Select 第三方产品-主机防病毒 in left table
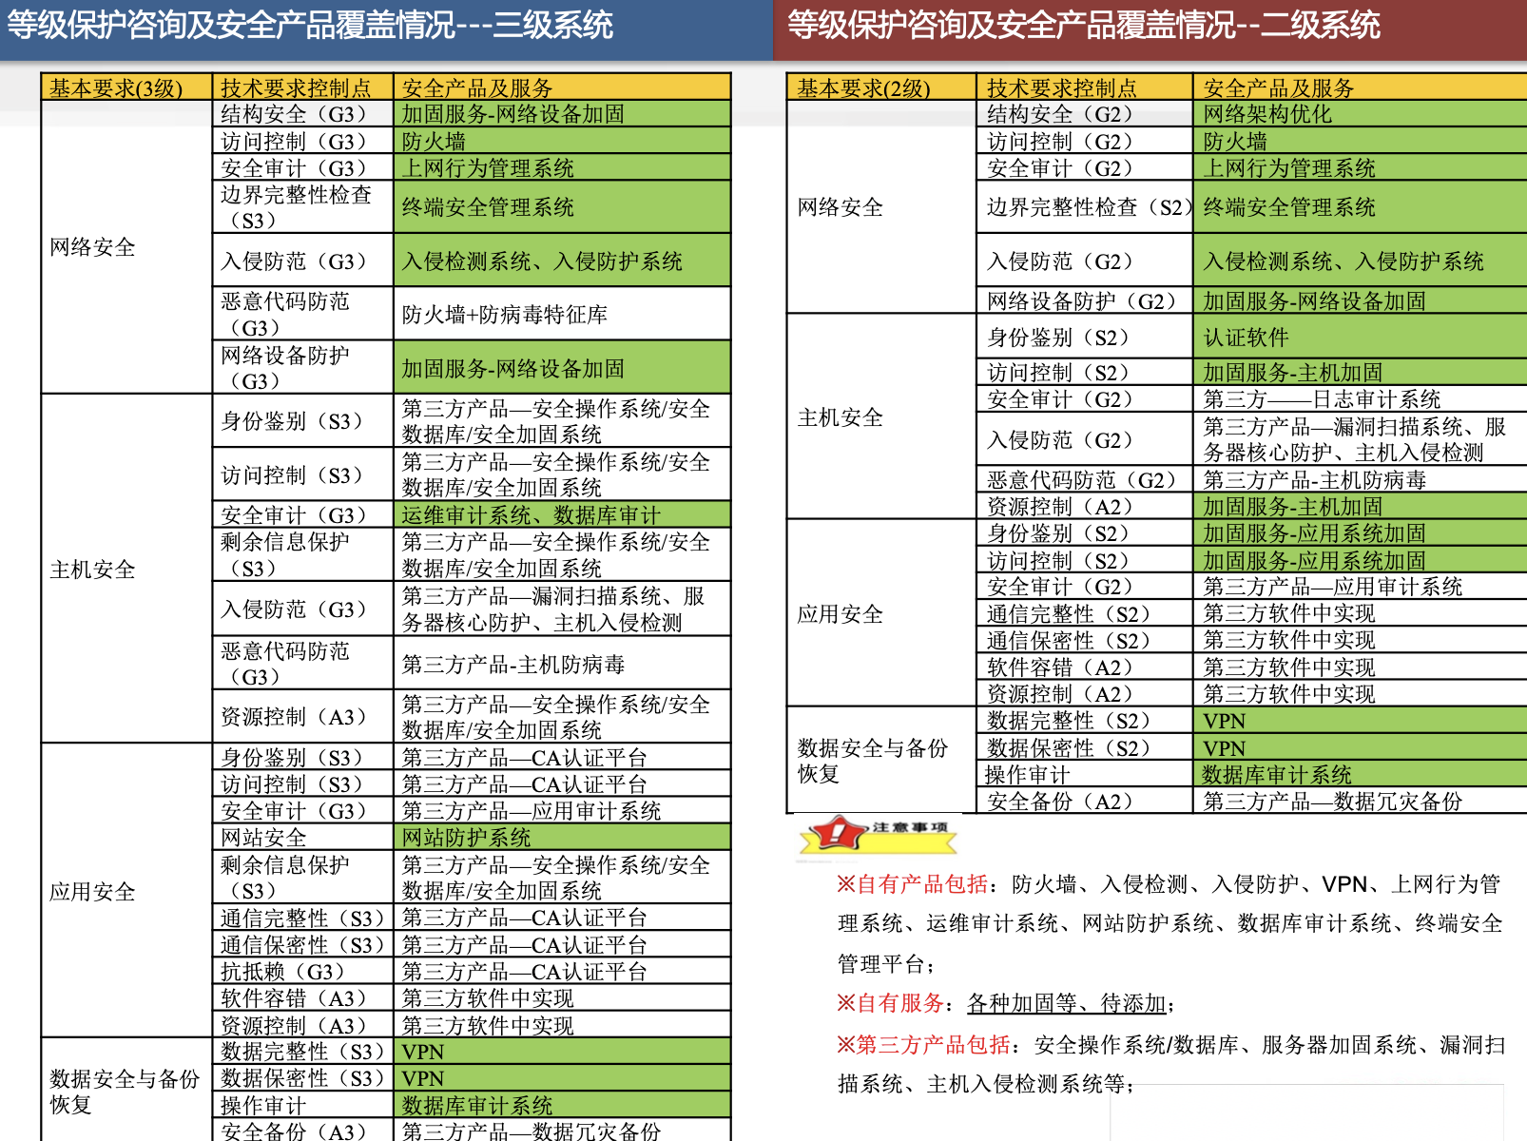Viewport: 1527px width, 1141px height. 562,664
